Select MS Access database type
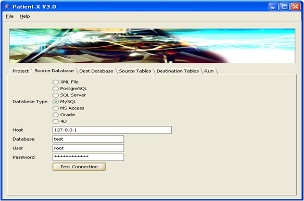Image resolution: width=304 pixels, height=201 pixels. click(x=56, y=108)
